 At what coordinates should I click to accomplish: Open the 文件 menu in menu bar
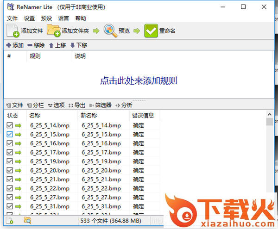[12, 18]
